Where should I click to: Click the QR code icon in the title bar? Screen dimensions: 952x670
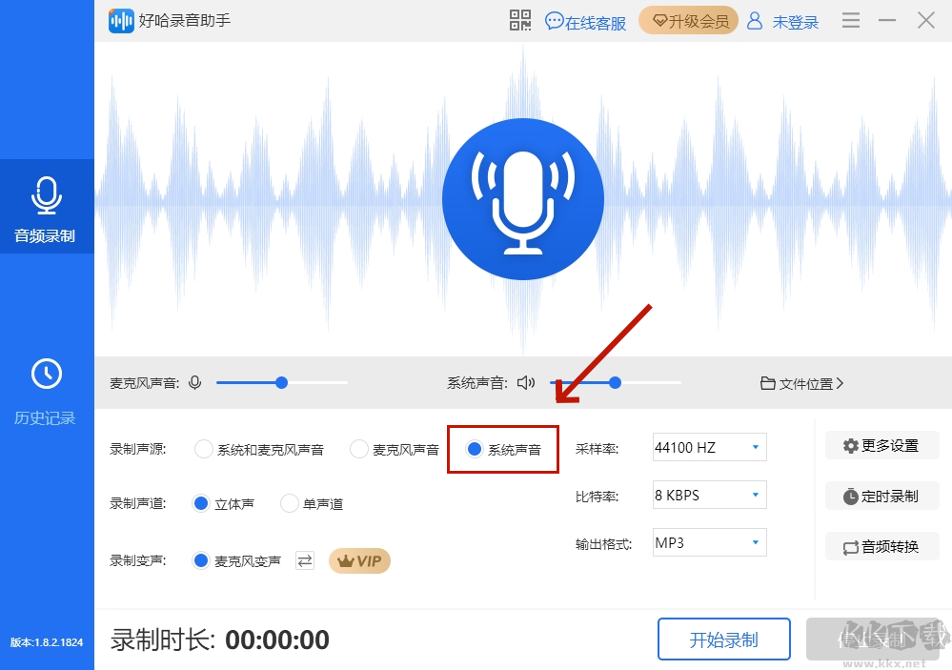point(520,20)
